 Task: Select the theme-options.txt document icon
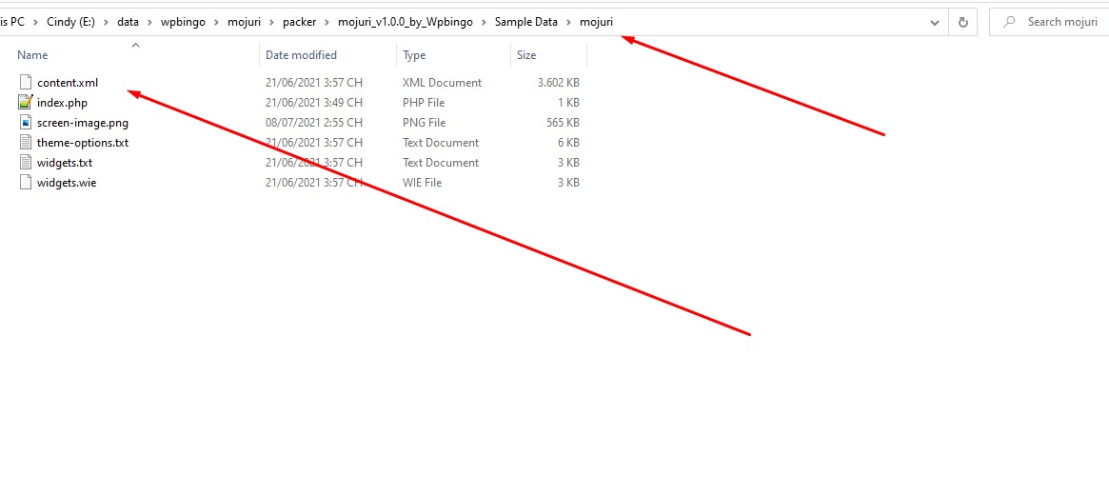pyautogui.click(x=26, y=142)
